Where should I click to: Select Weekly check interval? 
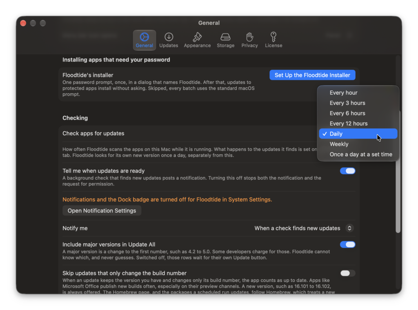pos(358,144)
